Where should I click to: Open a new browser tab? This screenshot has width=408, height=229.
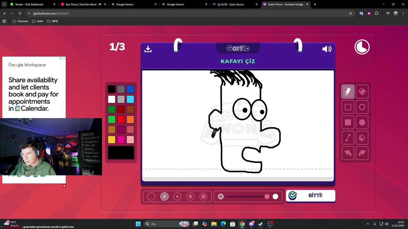(315, 4)
